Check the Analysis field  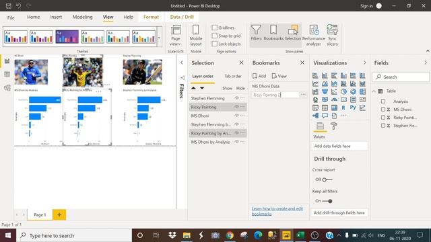(x=383, y=102)
